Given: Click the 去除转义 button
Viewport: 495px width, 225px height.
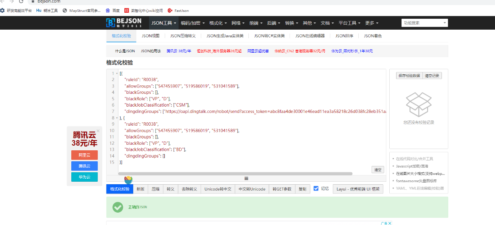Looking at the screenshot, I should point(189,189).
